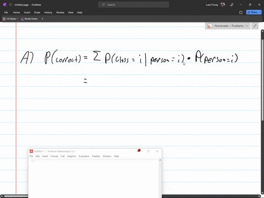
Task: Click the red icon in Mathematica title bar
Action: [139, 151]
